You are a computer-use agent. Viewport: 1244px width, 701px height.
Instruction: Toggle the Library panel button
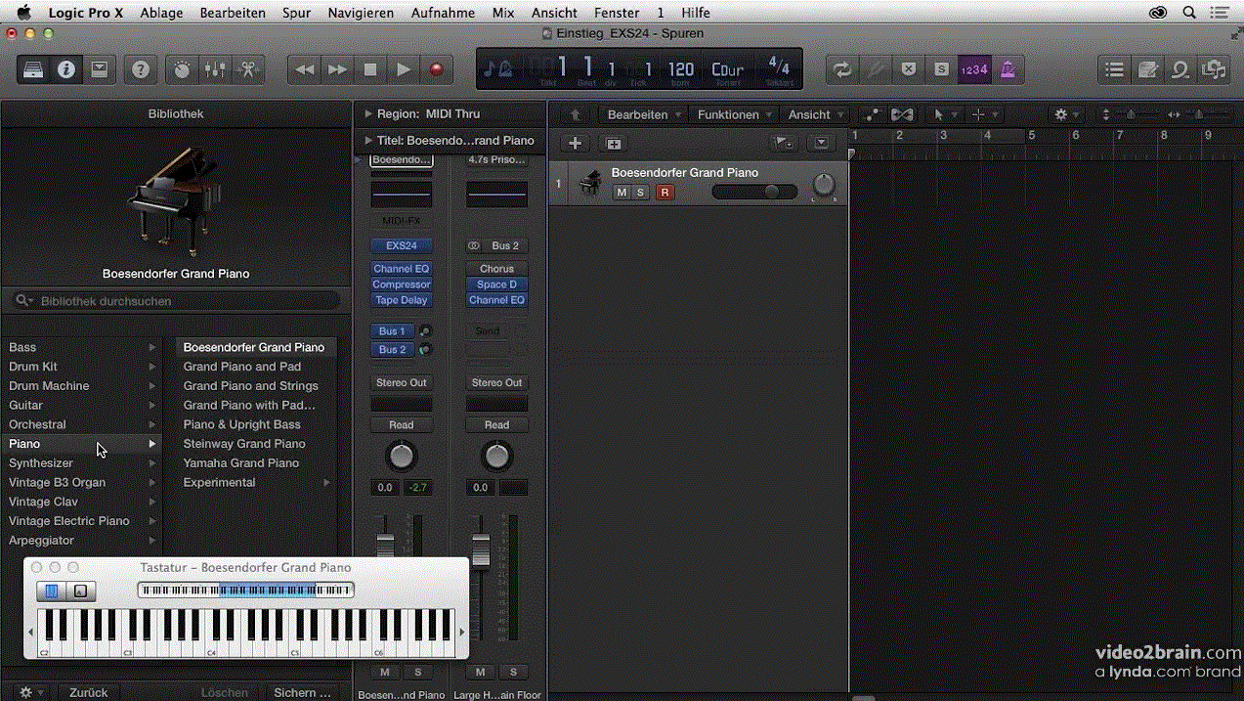coord(33,69)
